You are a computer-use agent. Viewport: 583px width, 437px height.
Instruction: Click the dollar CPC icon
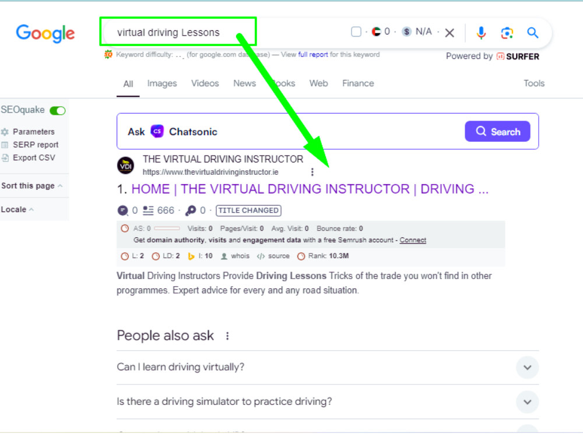[x=407, y=32]
